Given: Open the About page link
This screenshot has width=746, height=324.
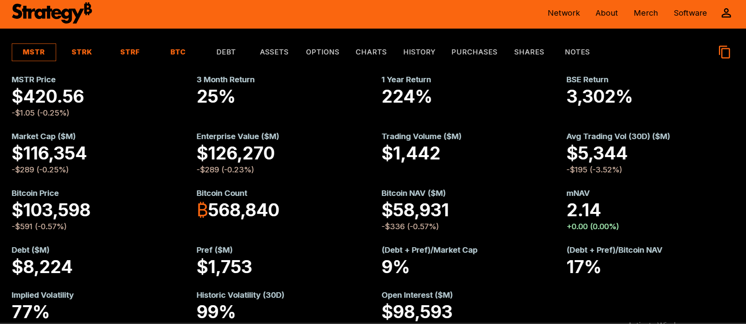Looking at the screenshot, I should pyautogui.click(x=606, y=13).
